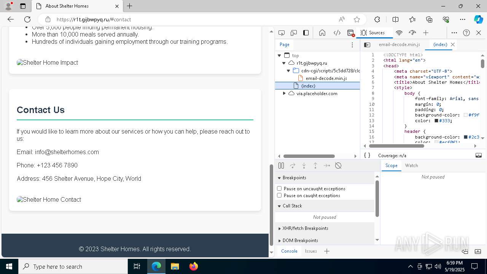This screenshot has height=274, width=487.
Task: Go back to the previous page
Action: 11,19
